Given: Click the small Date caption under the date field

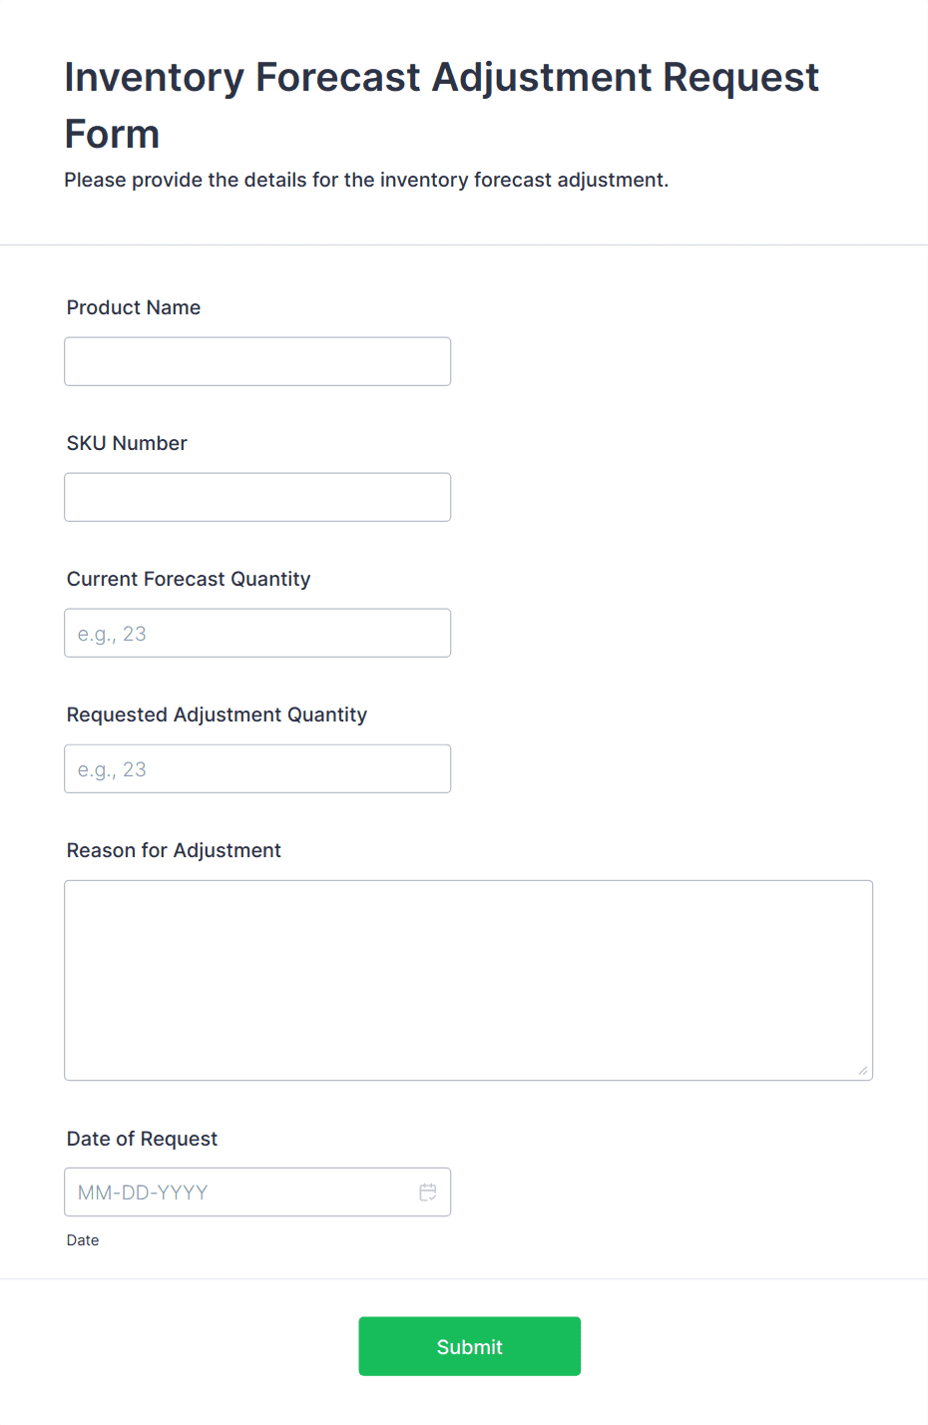Looking at the screenshot, I should (83, 1239).
